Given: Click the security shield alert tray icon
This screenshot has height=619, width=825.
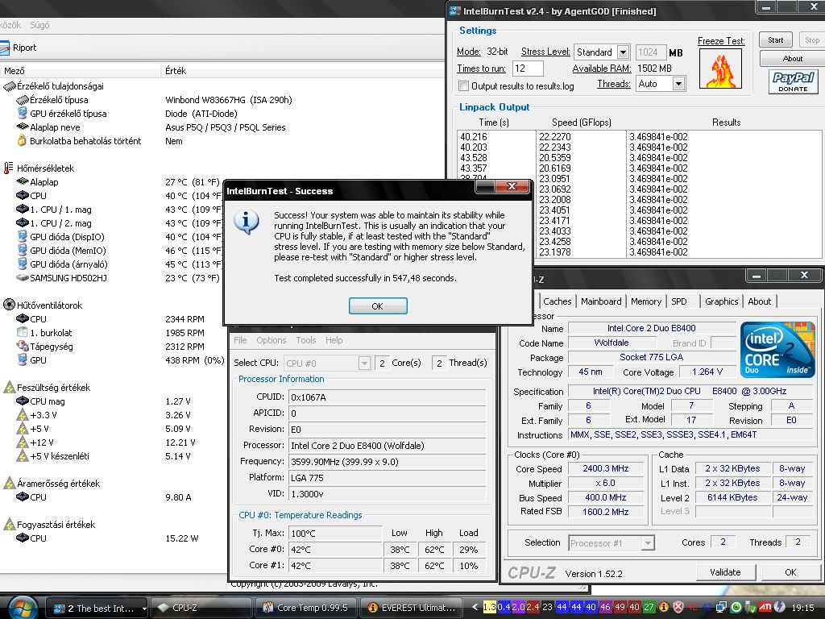Looking at the screenshot, I should (678, 607).
